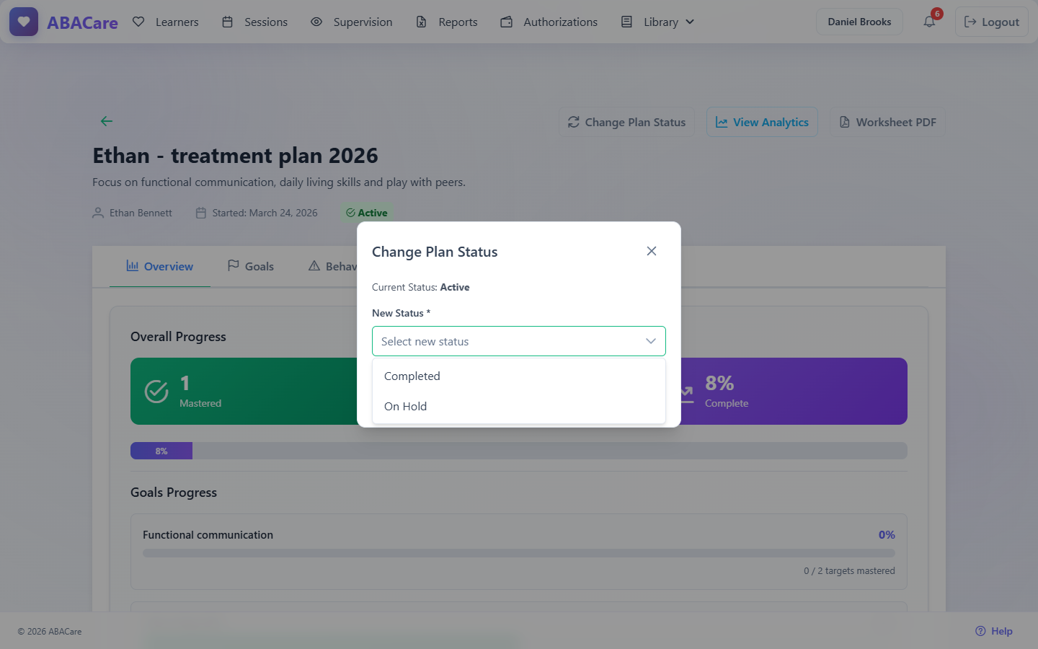Open Daniel Brooks profile button
The width and height of the screenshot is (1038, 649).
[859, 22]
